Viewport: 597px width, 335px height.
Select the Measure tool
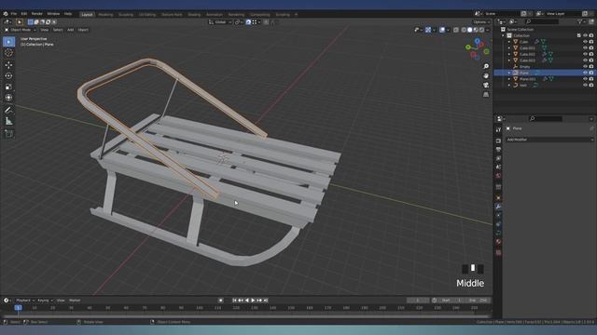point(8,121)
